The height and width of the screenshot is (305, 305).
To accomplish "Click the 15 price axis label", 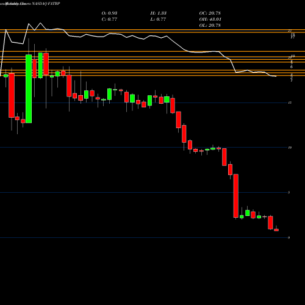I will (290, 102).
